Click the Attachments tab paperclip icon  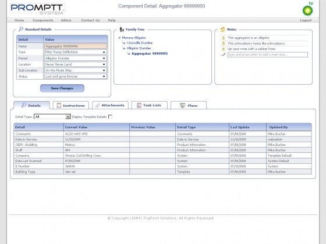tap(98, 105)
